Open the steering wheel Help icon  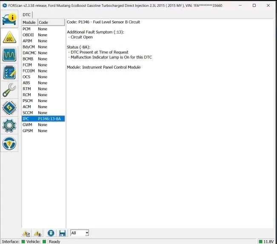[9, 144]
